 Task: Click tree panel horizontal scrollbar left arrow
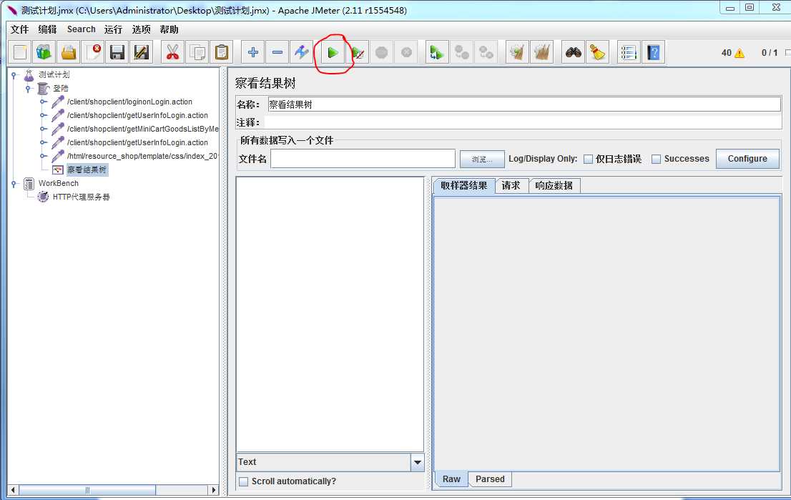(x=14, y=490)
